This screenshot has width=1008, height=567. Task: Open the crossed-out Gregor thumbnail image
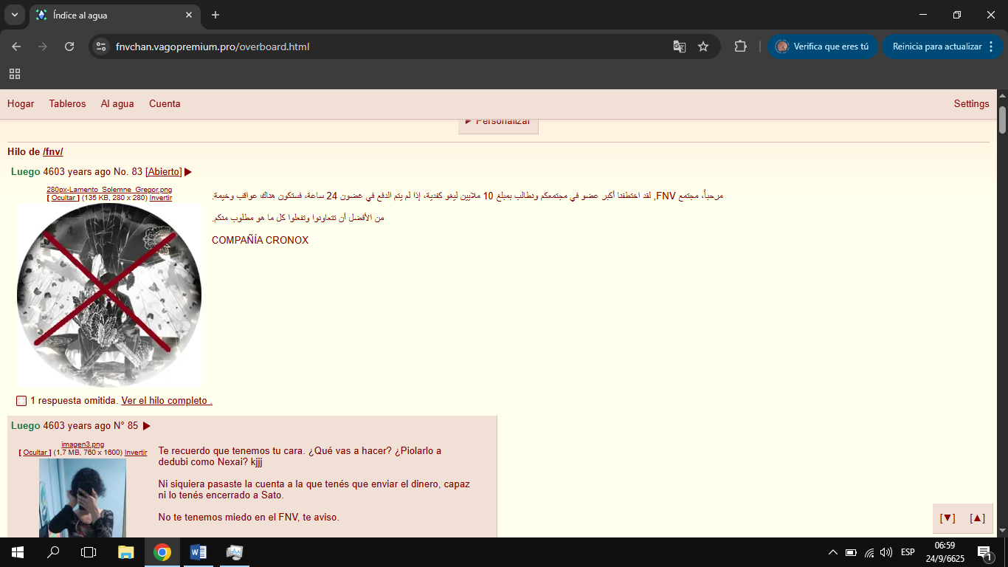(x=109, y=295)
